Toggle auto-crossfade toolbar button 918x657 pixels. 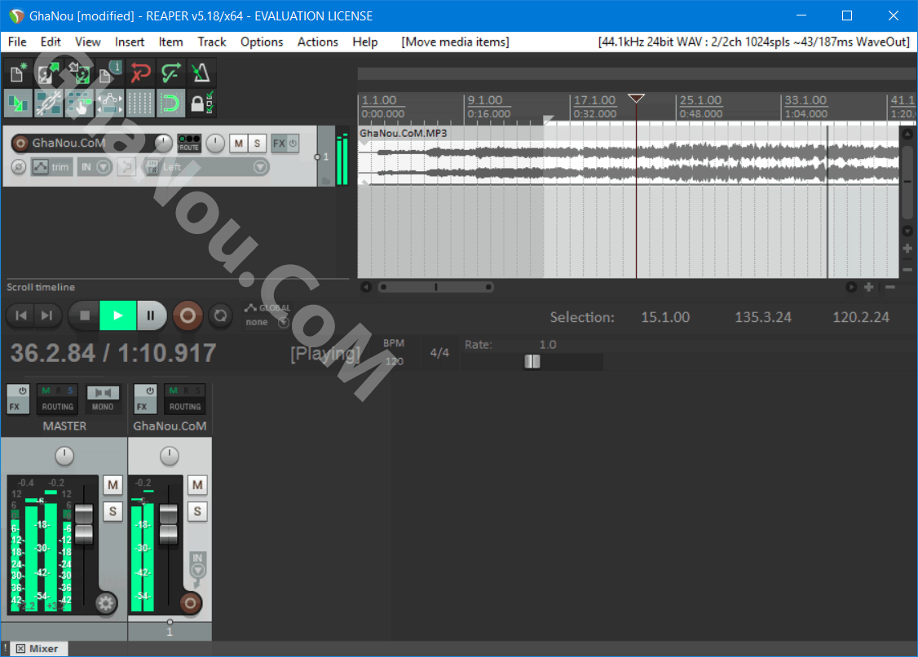(18, 104)
